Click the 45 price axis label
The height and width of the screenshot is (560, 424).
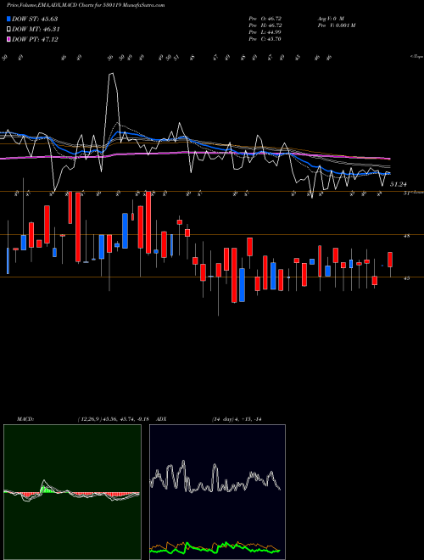[406, 278]
